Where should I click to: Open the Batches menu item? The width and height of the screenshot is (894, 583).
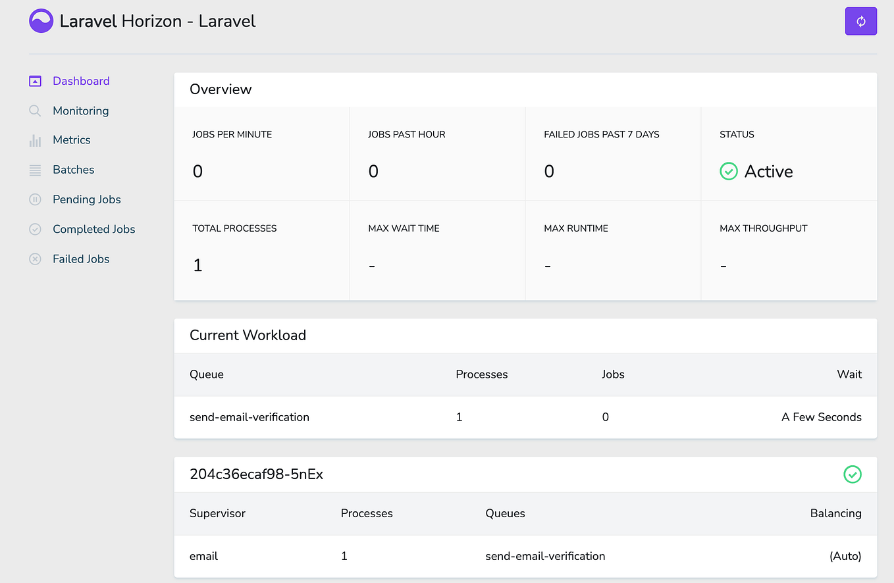[x=74, y=170]
